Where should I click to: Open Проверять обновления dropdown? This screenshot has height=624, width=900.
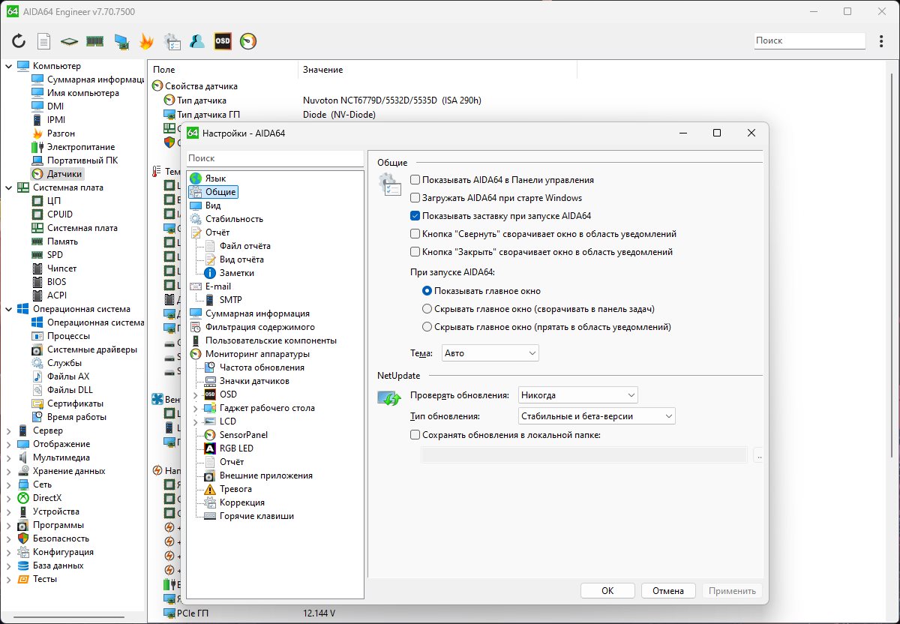point(577,394)
